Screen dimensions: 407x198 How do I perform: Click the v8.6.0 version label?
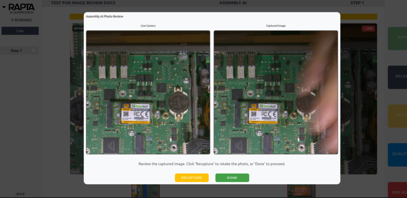[20, 194]
